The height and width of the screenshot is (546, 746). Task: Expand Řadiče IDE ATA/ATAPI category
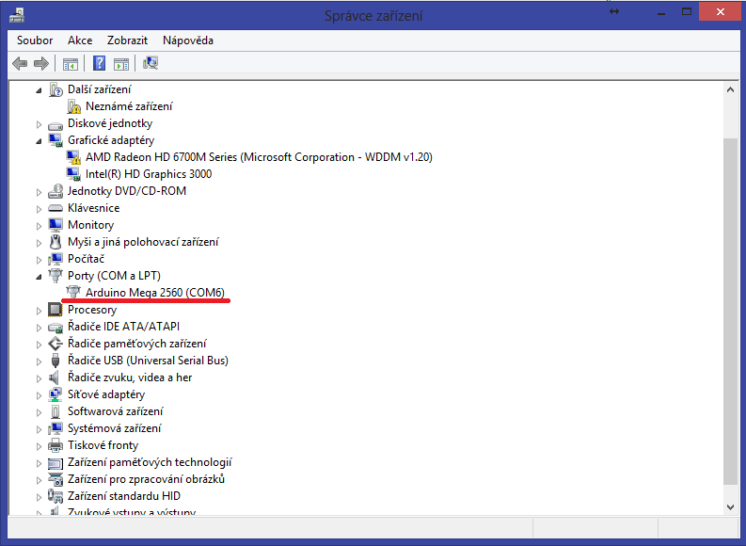click(39, 328)
